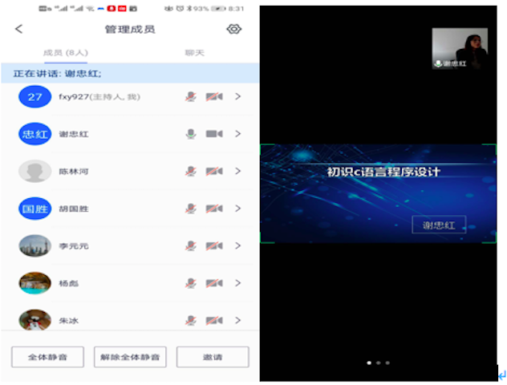Switch to the 聊天 tab

[194, 53]
